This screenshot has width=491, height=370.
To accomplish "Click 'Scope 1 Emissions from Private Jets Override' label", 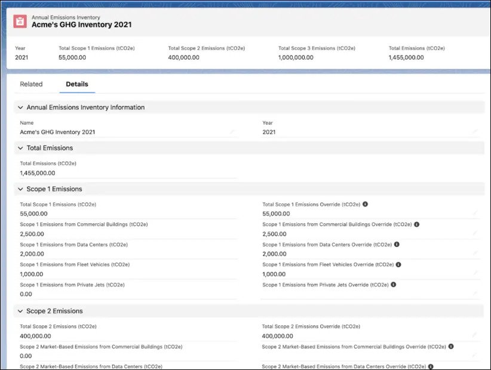I will pos(326,285).
